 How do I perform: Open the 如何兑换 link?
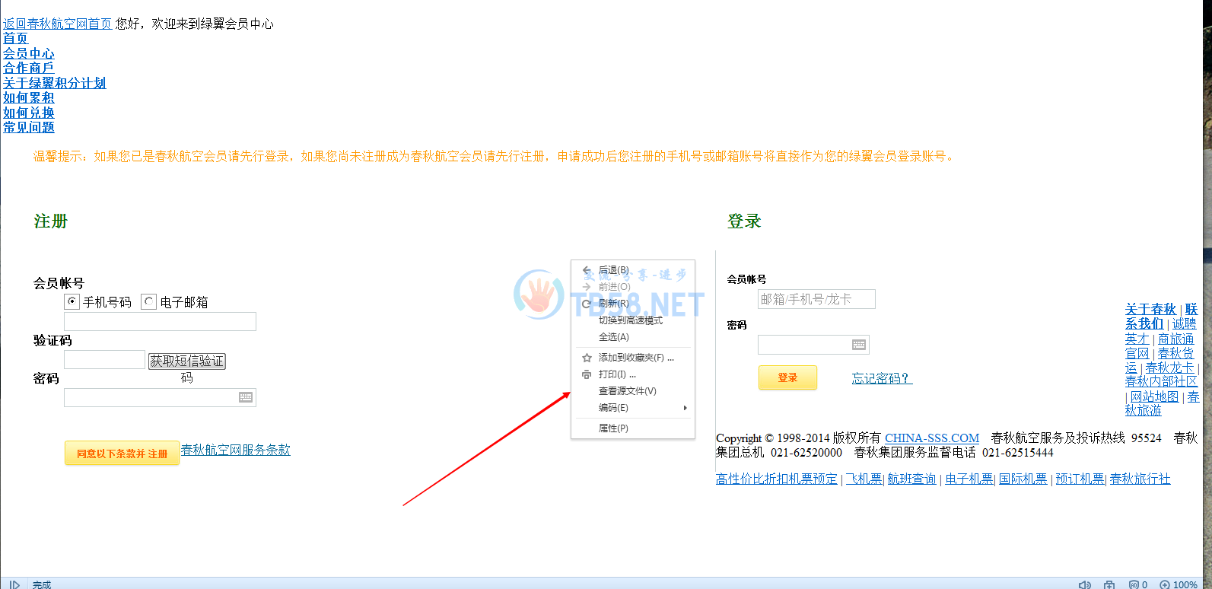29,113
